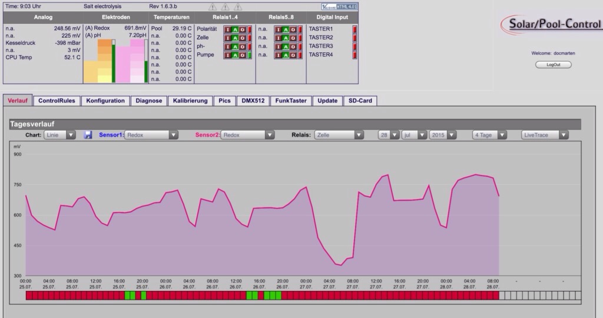Viewport: 603px width, 318px height.
Task: Click the TASTER4 red input indicator
Action: click(354, 55)
